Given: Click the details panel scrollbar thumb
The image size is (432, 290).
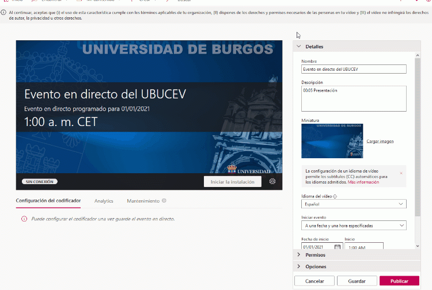Looking at the screenshot, I should 418,137.
